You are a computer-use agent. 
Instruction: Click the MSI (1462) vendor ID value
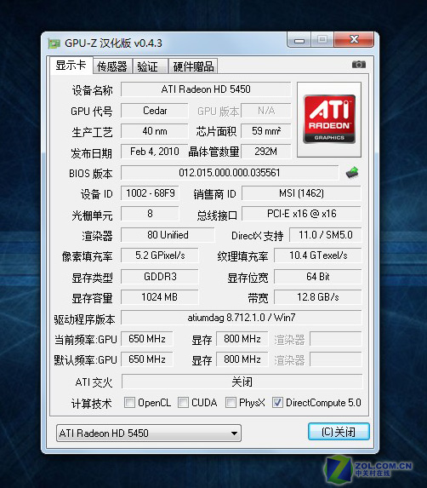click(301, 193)
